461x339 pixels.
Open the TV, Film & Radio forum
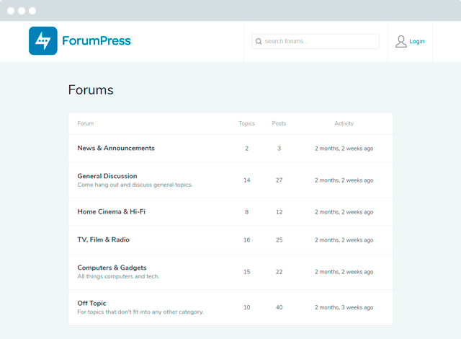(x=104, y=239)
